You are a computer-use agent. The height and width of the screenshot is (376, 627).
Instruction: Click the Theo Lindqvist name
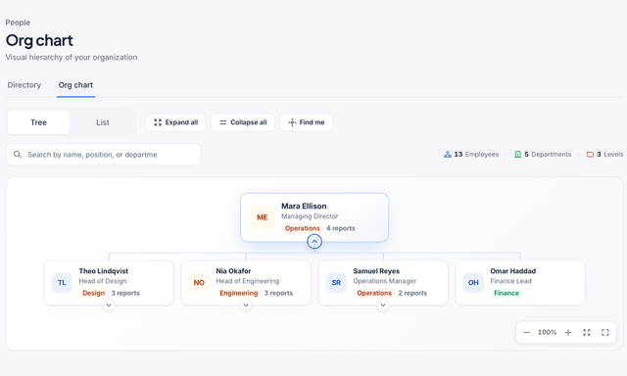coord(104,271)
